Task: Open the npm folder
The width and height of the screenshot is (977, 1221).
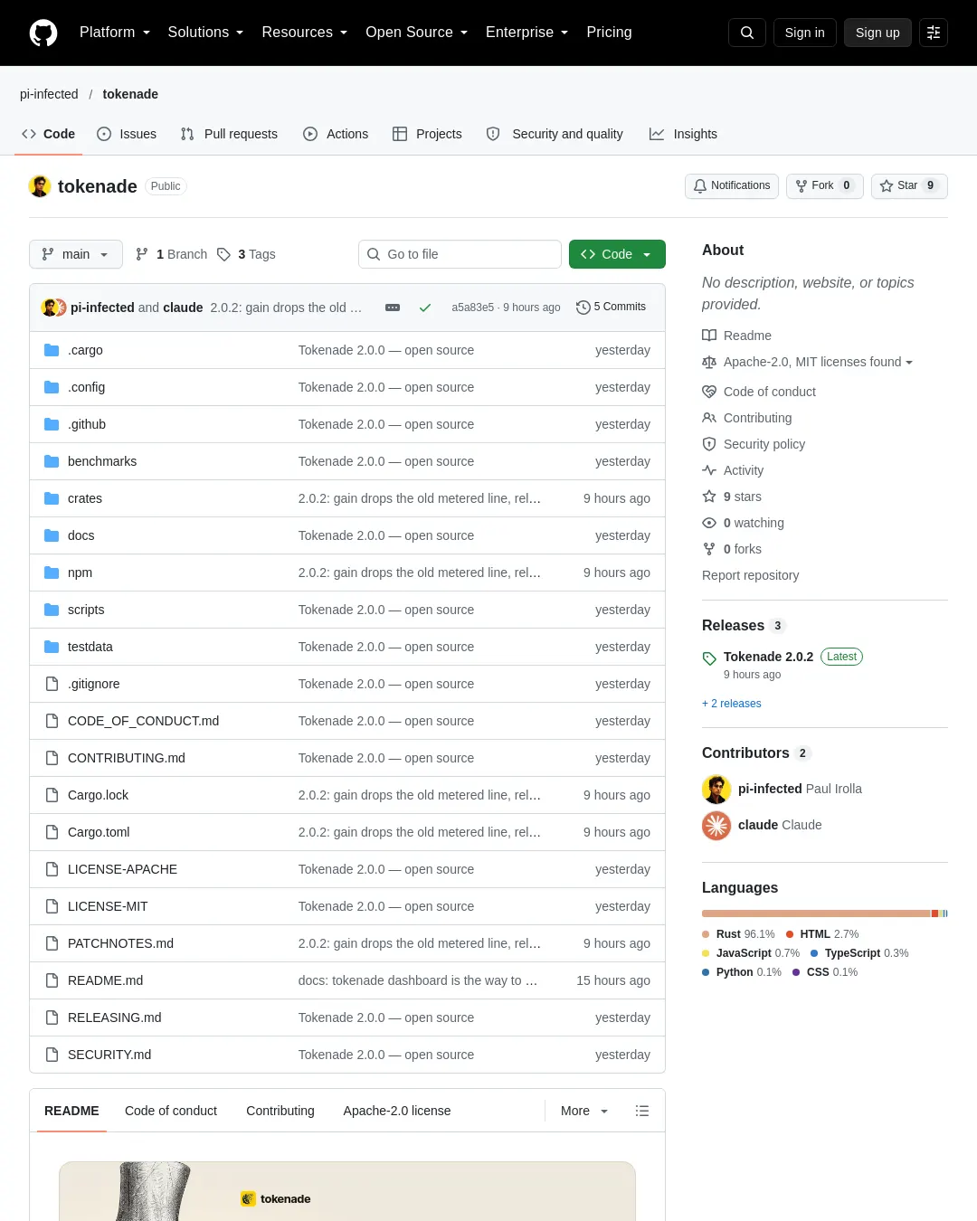Action: click(x=80, y=573)
